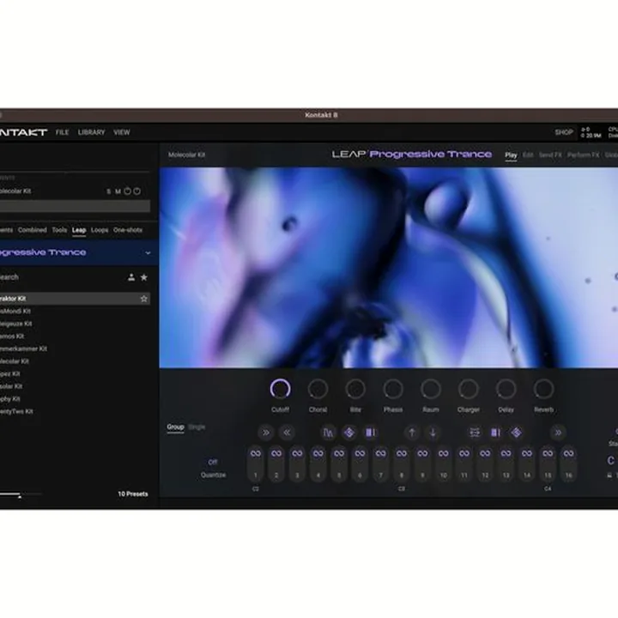Open the FILE menu

pyautogui.click(x=63, y=132)
